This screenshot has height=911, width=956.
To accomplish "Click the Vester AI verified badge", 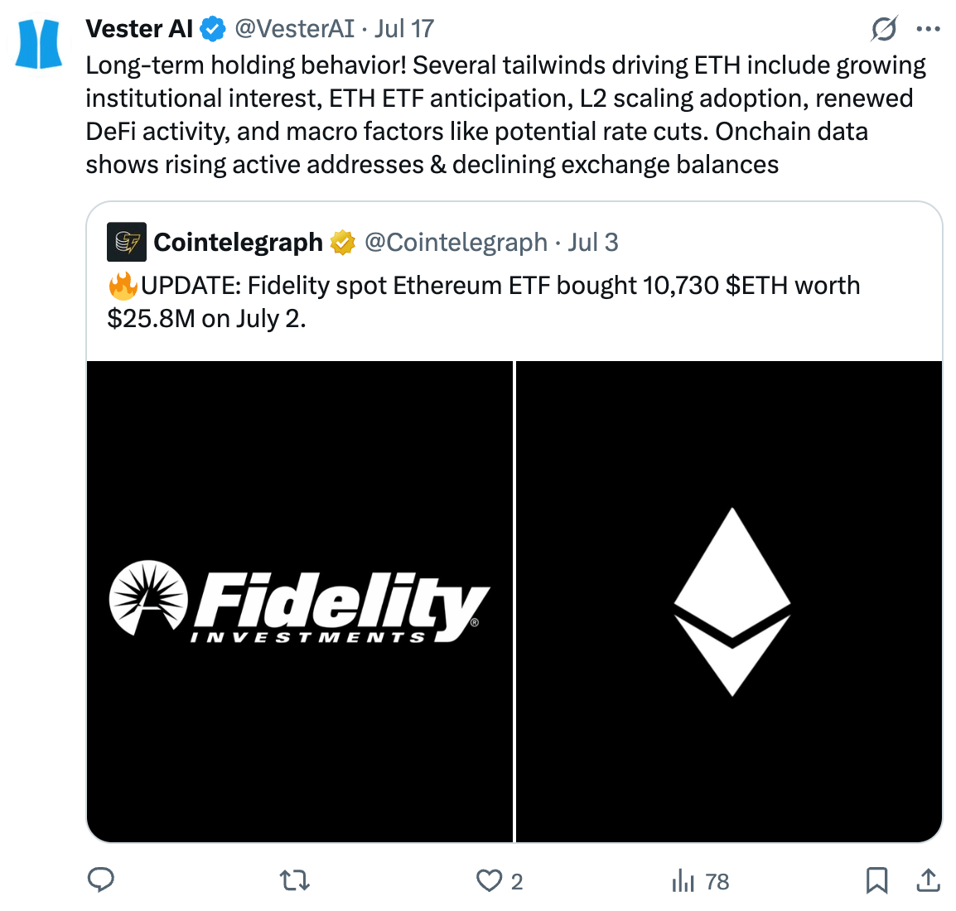I will 214,30.
